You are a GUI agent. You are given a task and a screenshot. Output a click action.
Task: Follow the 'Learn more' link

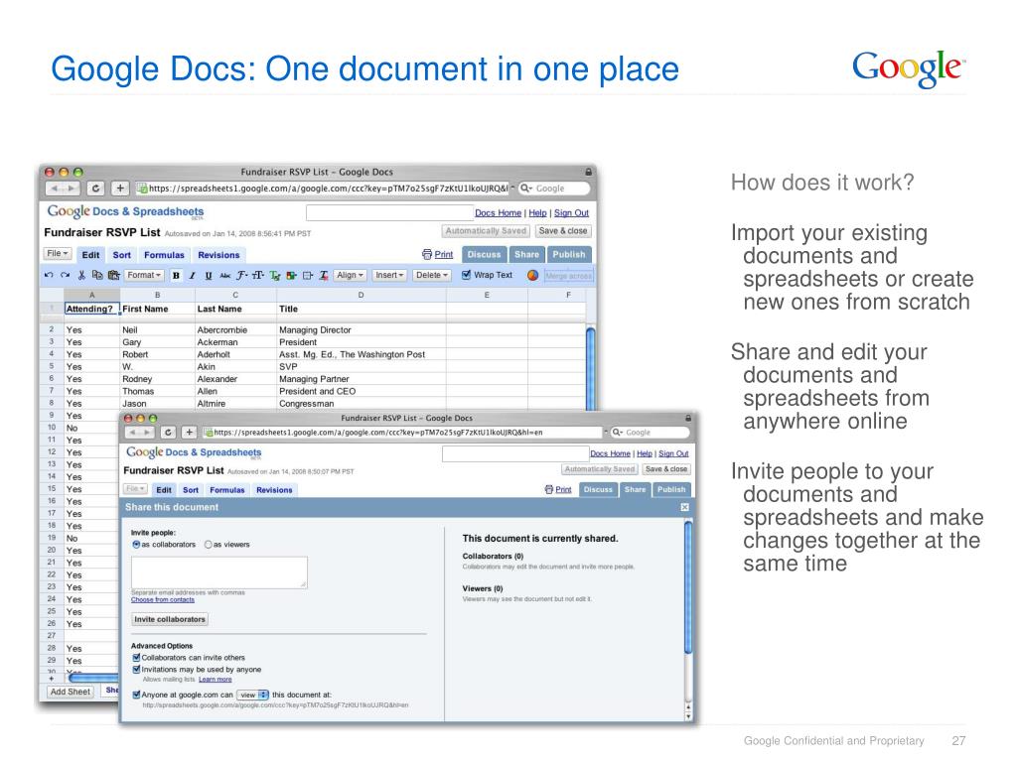pyautogui.click(x=216, y=679)
